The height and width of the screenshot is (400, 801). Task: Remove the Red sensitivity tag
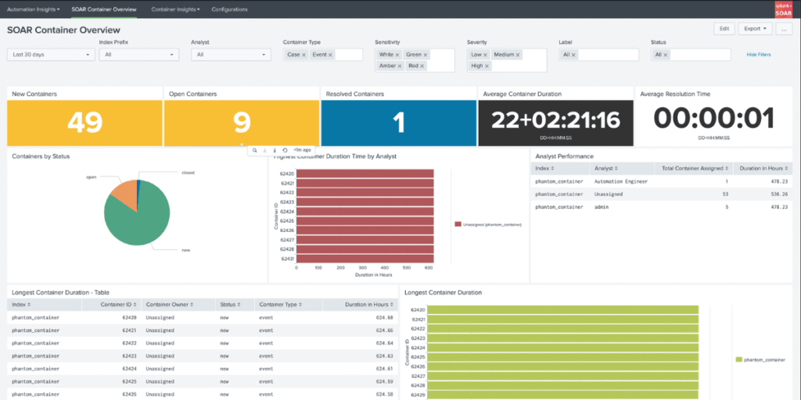[422, 66]
